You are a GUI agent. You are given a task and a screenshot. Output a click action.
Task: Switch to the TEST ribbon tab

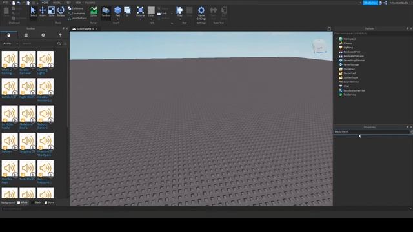pos(68,3)
